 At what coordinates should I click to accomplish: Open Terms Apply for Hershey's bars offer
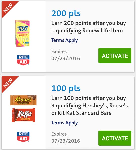(64, 123)
